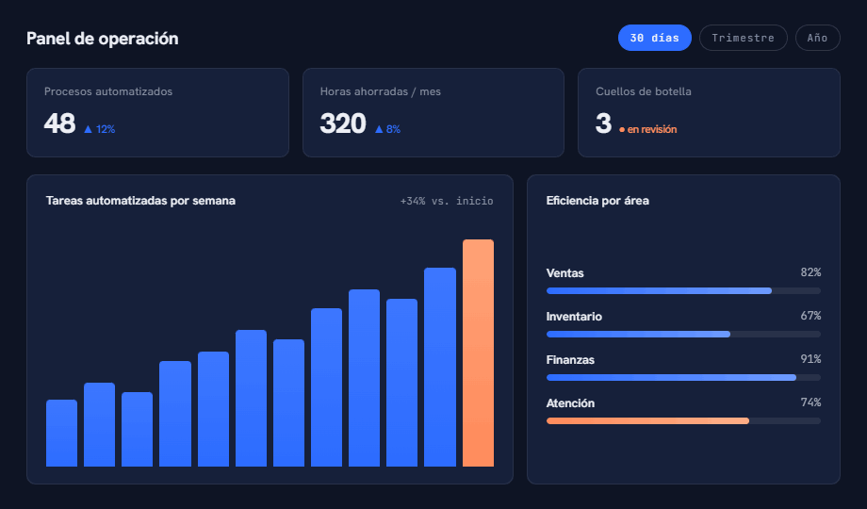Click the 'Finanzas' area label
This screenshot has height=509, width=867.
pyautogui.click(x=570, y=360)
